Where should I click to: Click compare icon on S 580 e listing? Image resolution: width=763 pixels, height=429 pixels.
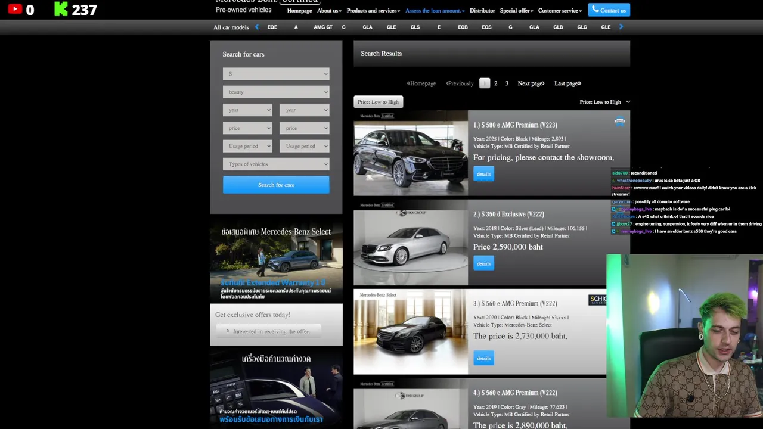click(619, 122)
